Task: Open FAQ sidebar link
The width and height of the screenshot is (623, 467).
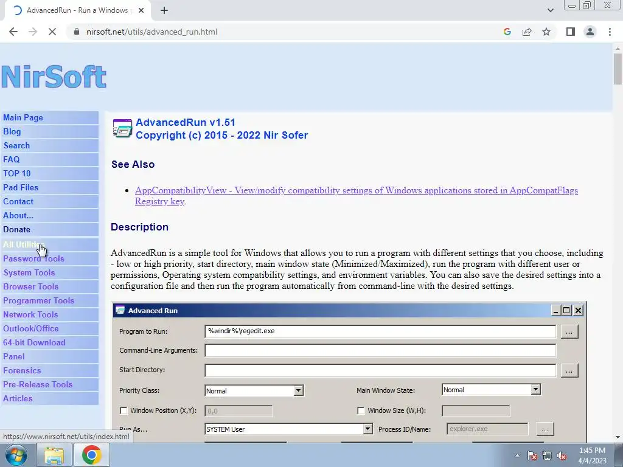Action: [x=11, y=159]
